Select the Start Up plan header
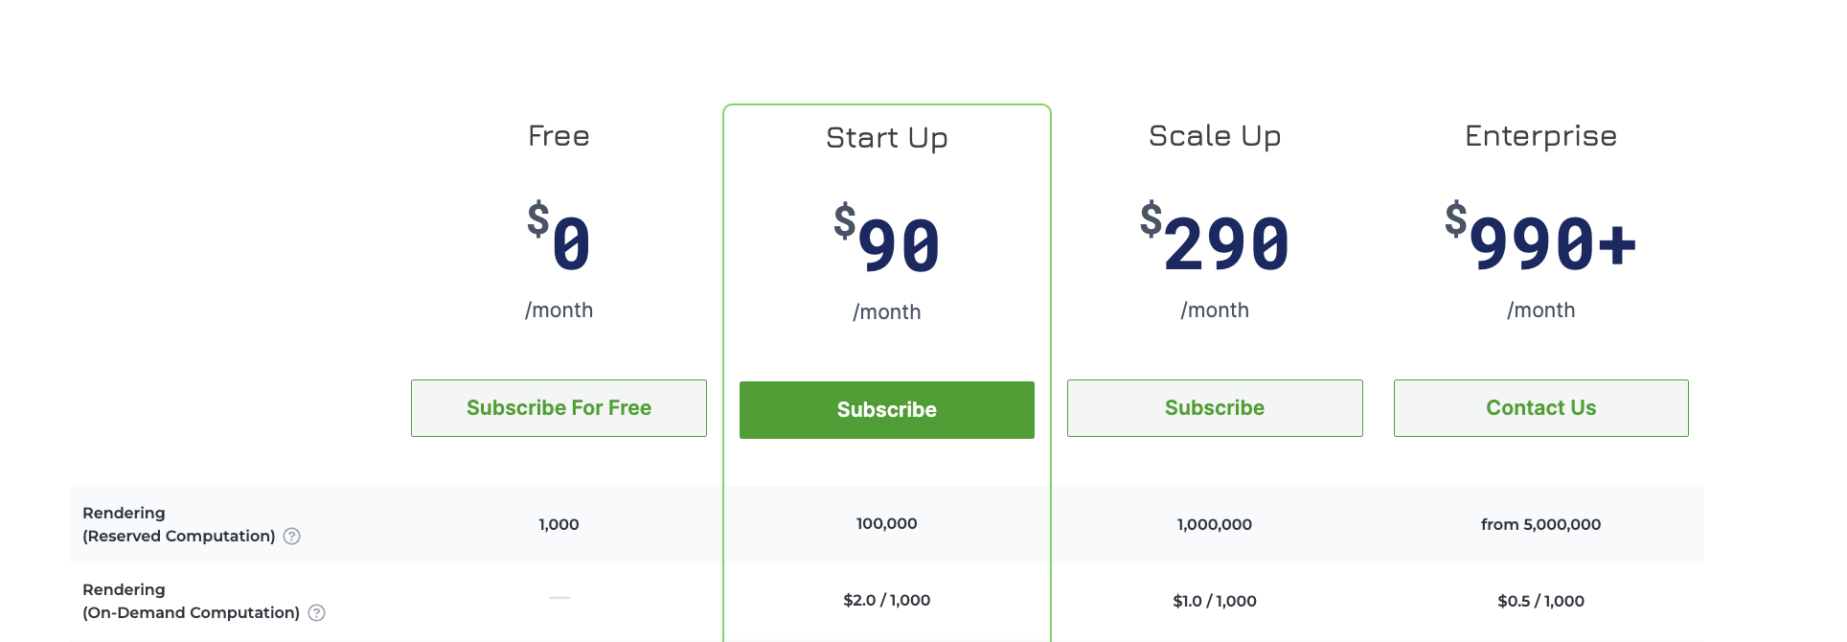The height and width of the screenshot is (642, 1847). point(886,137)
